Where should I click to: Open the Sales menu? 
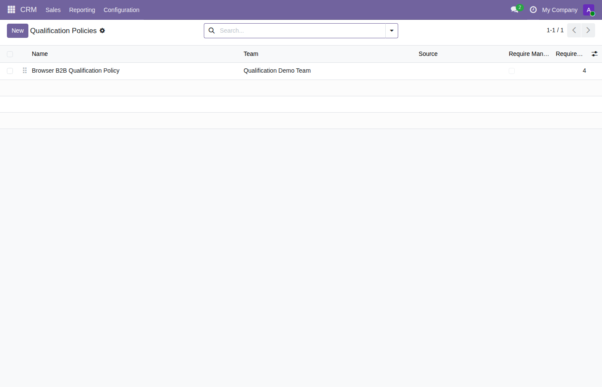tap(53, 10)
